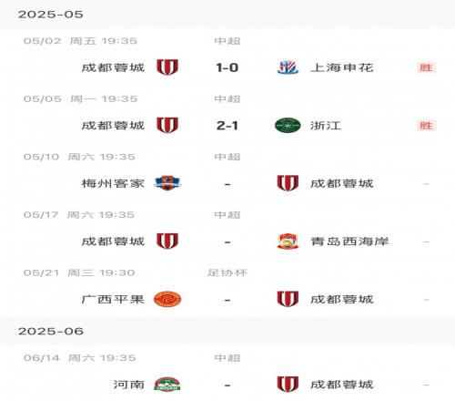This screenshot has height=401, width=455.
Task: Click the 胜 badge for Zhejiang match
Action: point(426,126)
